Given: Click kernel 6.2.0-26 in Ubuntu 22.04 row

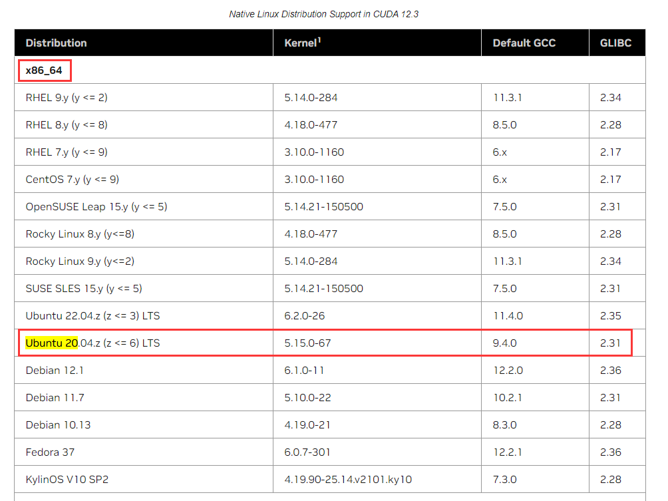Looking at the screenshot, I should (x=305, y=315).
